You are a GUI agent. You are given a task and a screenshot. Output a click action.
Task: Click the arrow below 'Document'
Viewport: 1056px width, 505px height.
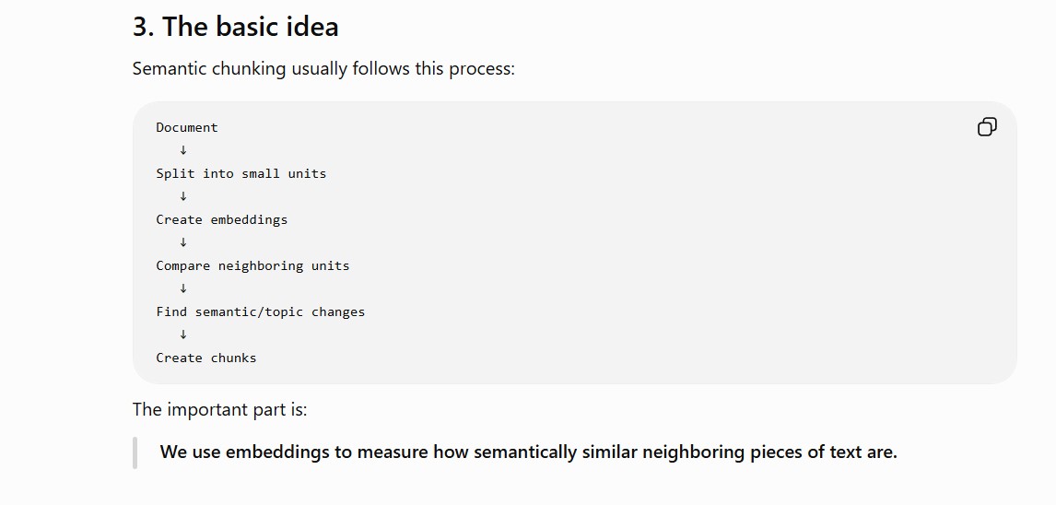(x=182, y=150)
